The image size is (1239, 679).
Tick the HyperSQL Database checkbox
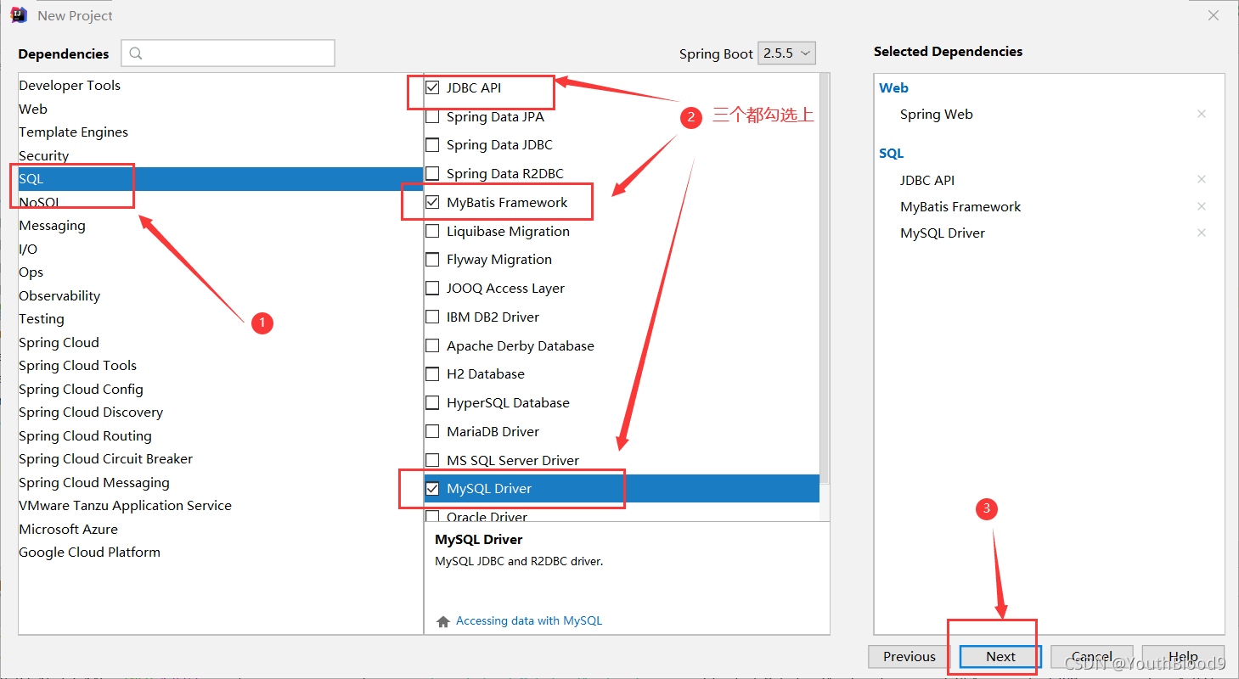point(432,402)
